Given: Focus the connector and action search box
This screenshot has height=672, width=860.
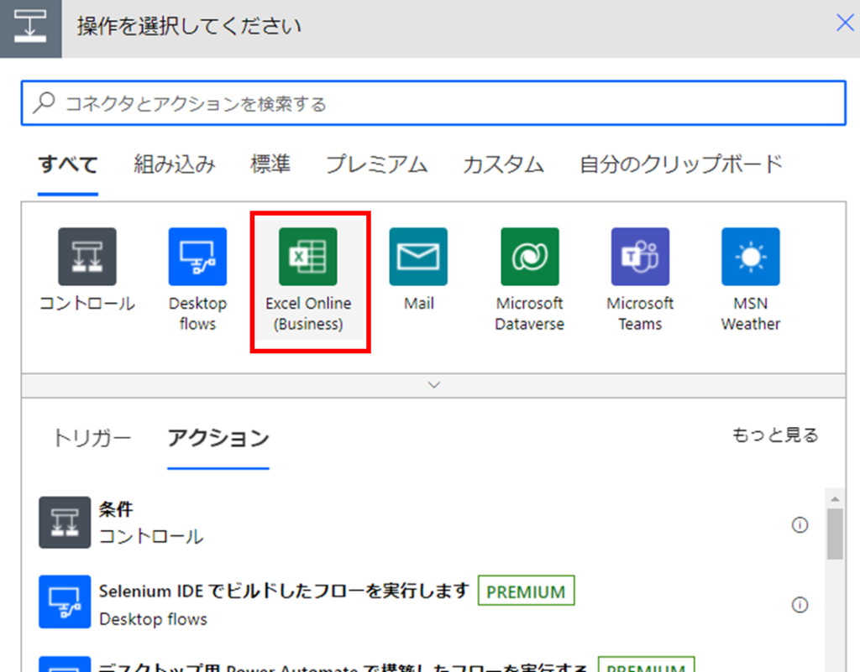Looking at the screenshot, I should coord(433,103).
